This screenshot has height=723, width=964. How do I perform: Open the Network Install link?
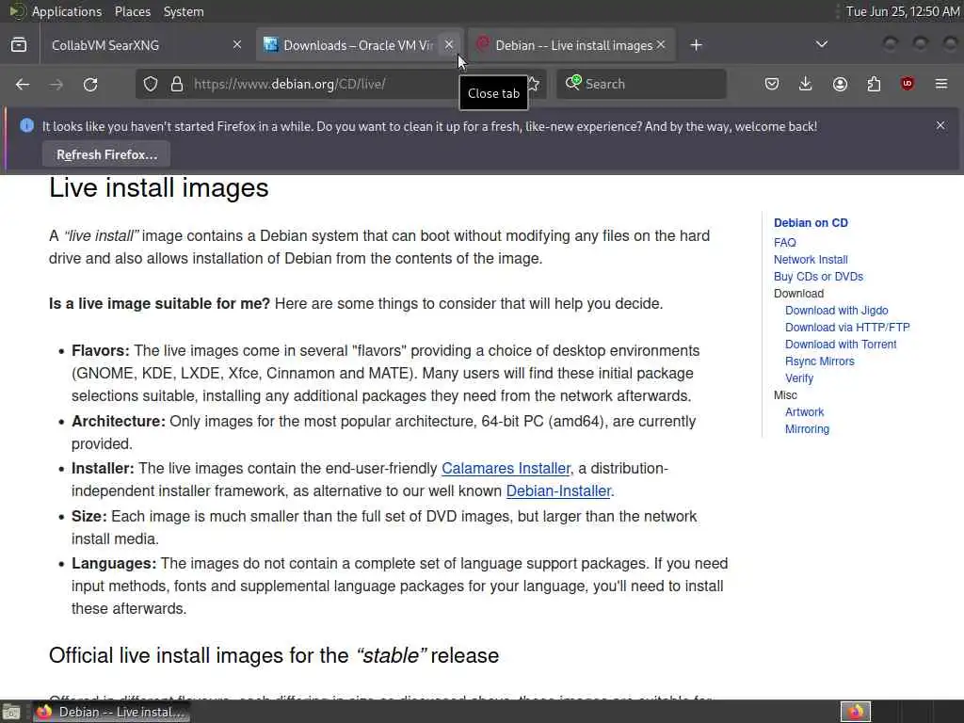click(x=811, y=260)
